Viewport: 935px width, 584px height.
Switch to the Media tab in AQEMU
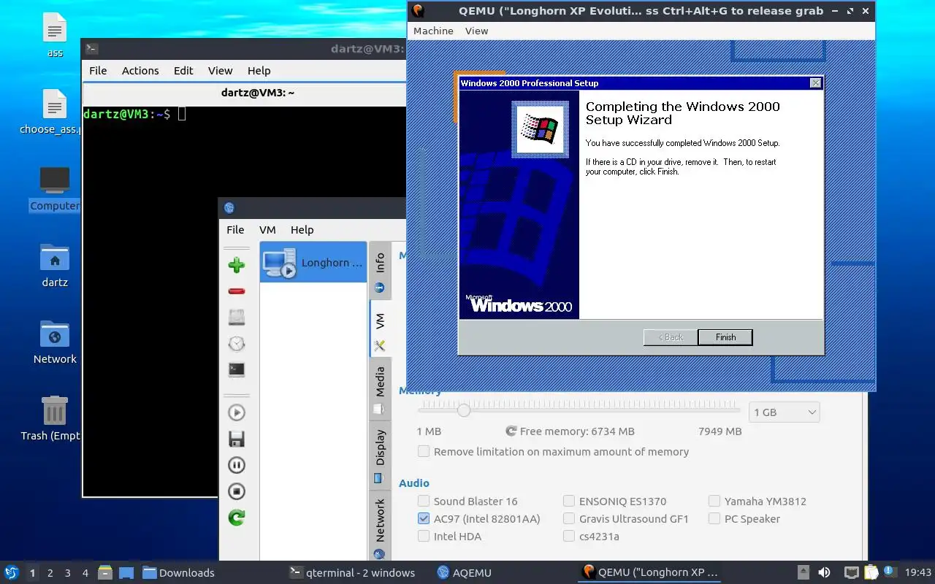[x=380, y=388]
